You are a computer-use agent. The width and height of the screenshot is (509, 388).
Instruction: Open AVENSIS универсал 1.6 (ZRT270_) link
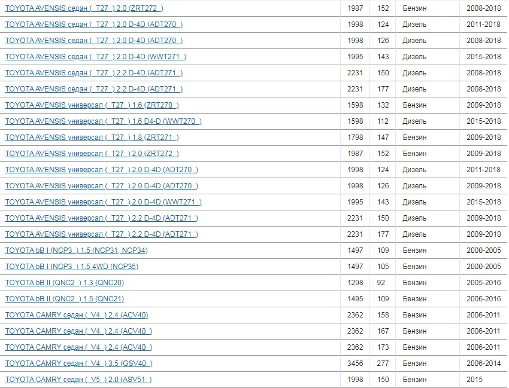(92, 105)
